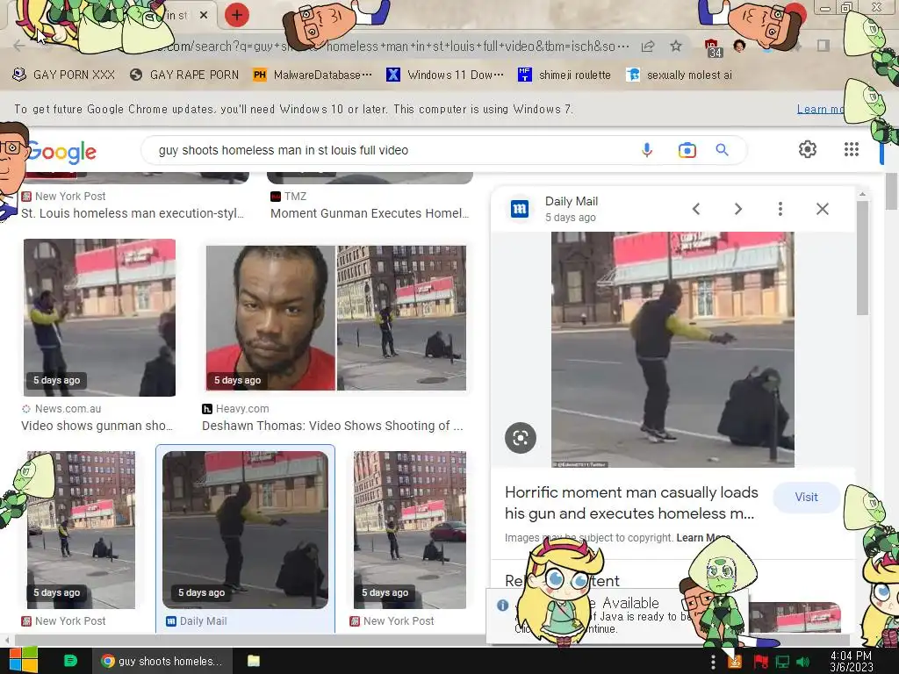Click Learn more in the Chrome update bar

pos(820,109)
